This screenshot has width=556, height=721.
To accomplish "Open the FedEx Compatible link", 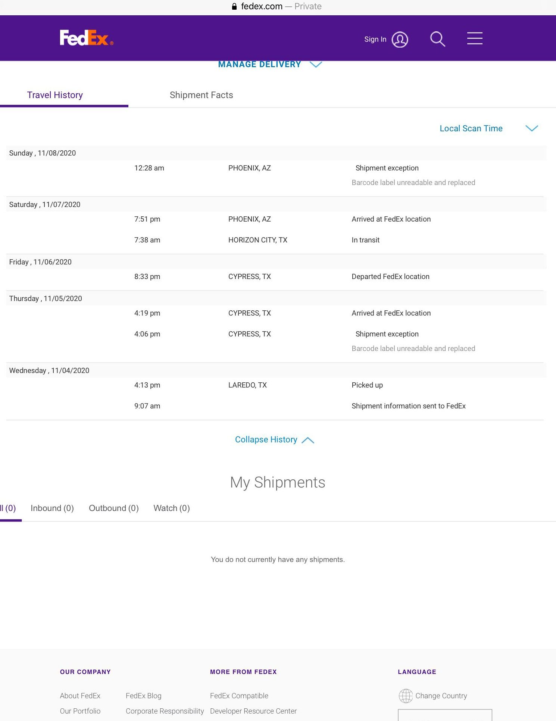I will 239,696.
